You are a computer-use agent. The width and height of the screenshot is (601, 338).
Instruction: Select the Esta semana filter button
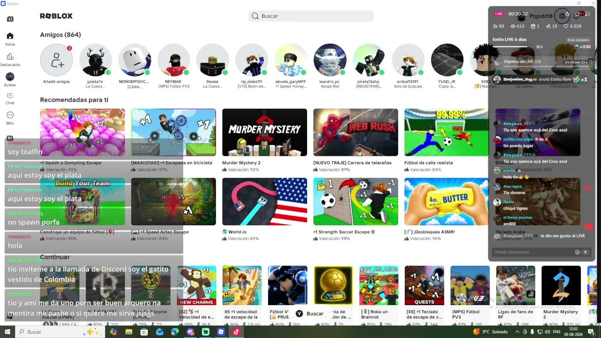tap(578, 40)
